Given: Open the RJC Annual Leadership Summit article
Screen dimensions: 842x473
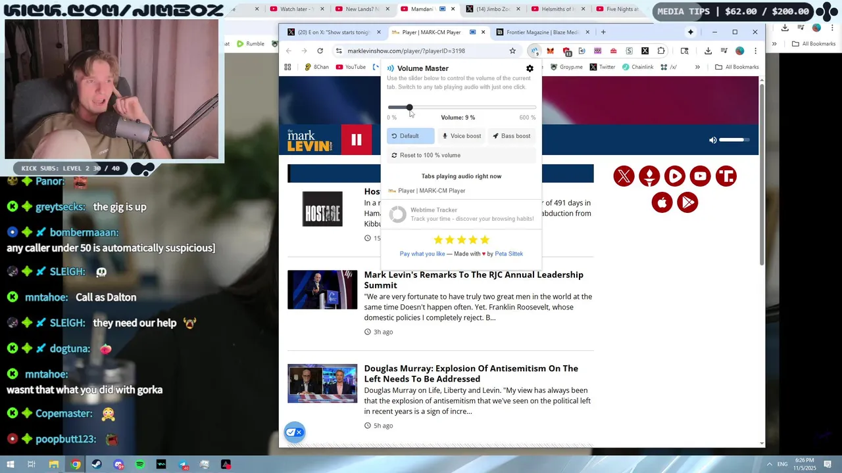Looking at the screenshot, I should [x=474, y=280].
